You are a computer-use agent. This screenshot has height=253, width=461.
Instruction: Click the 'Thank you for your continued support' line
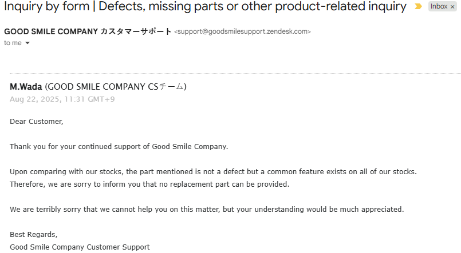(x=119, y=146)
